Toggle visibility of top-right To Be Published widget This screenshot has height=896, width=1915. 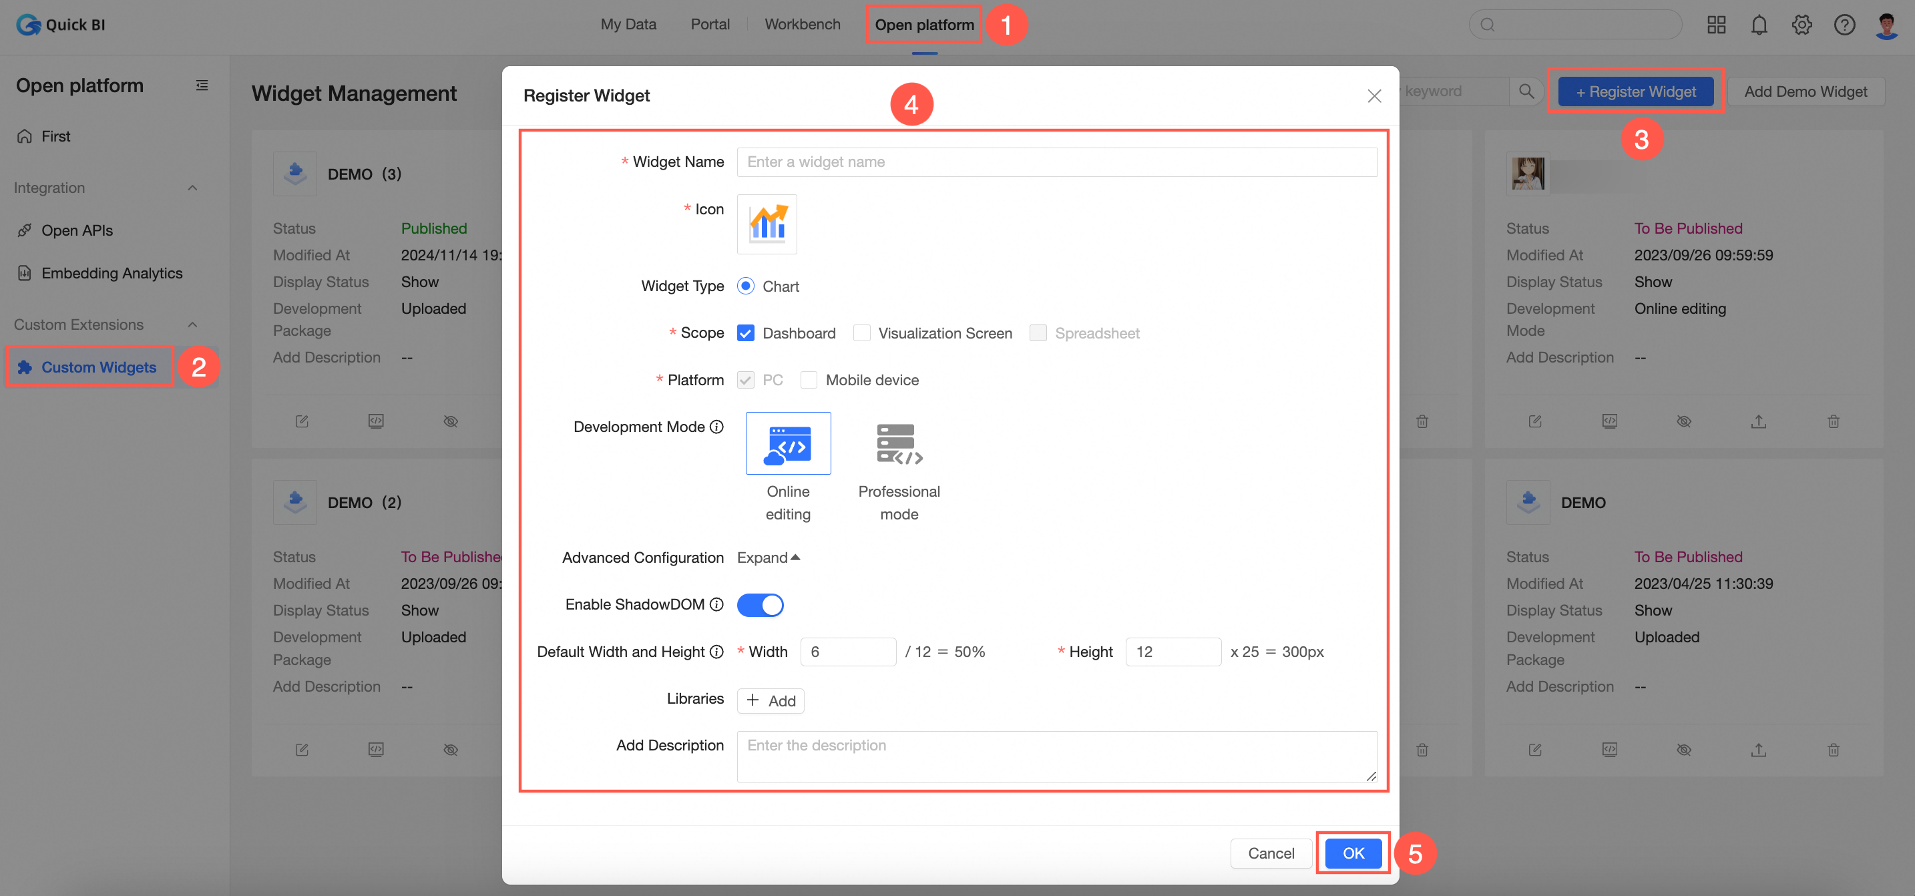point(1684,421)
